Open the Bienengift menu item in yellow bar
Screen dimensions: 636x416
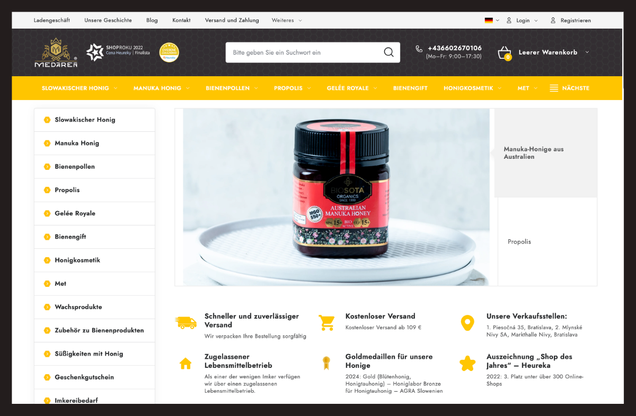click(410, 88)
